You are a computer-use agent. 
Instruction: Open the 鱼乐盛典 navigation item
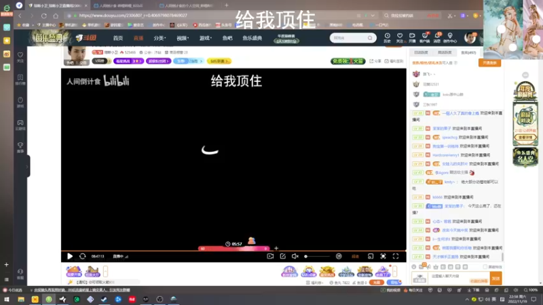(x=252, y=38)
